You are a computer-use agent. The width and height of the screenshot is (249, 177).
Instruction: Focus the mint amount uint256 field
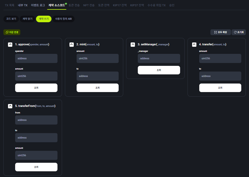(x=97, y=58)
